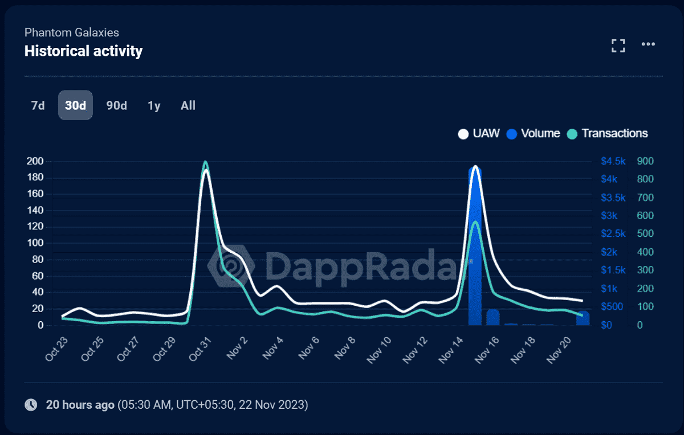Viewport: 684px width, 435px height.
Task: Click the clock icon beside last update
Action: (31, 405)
